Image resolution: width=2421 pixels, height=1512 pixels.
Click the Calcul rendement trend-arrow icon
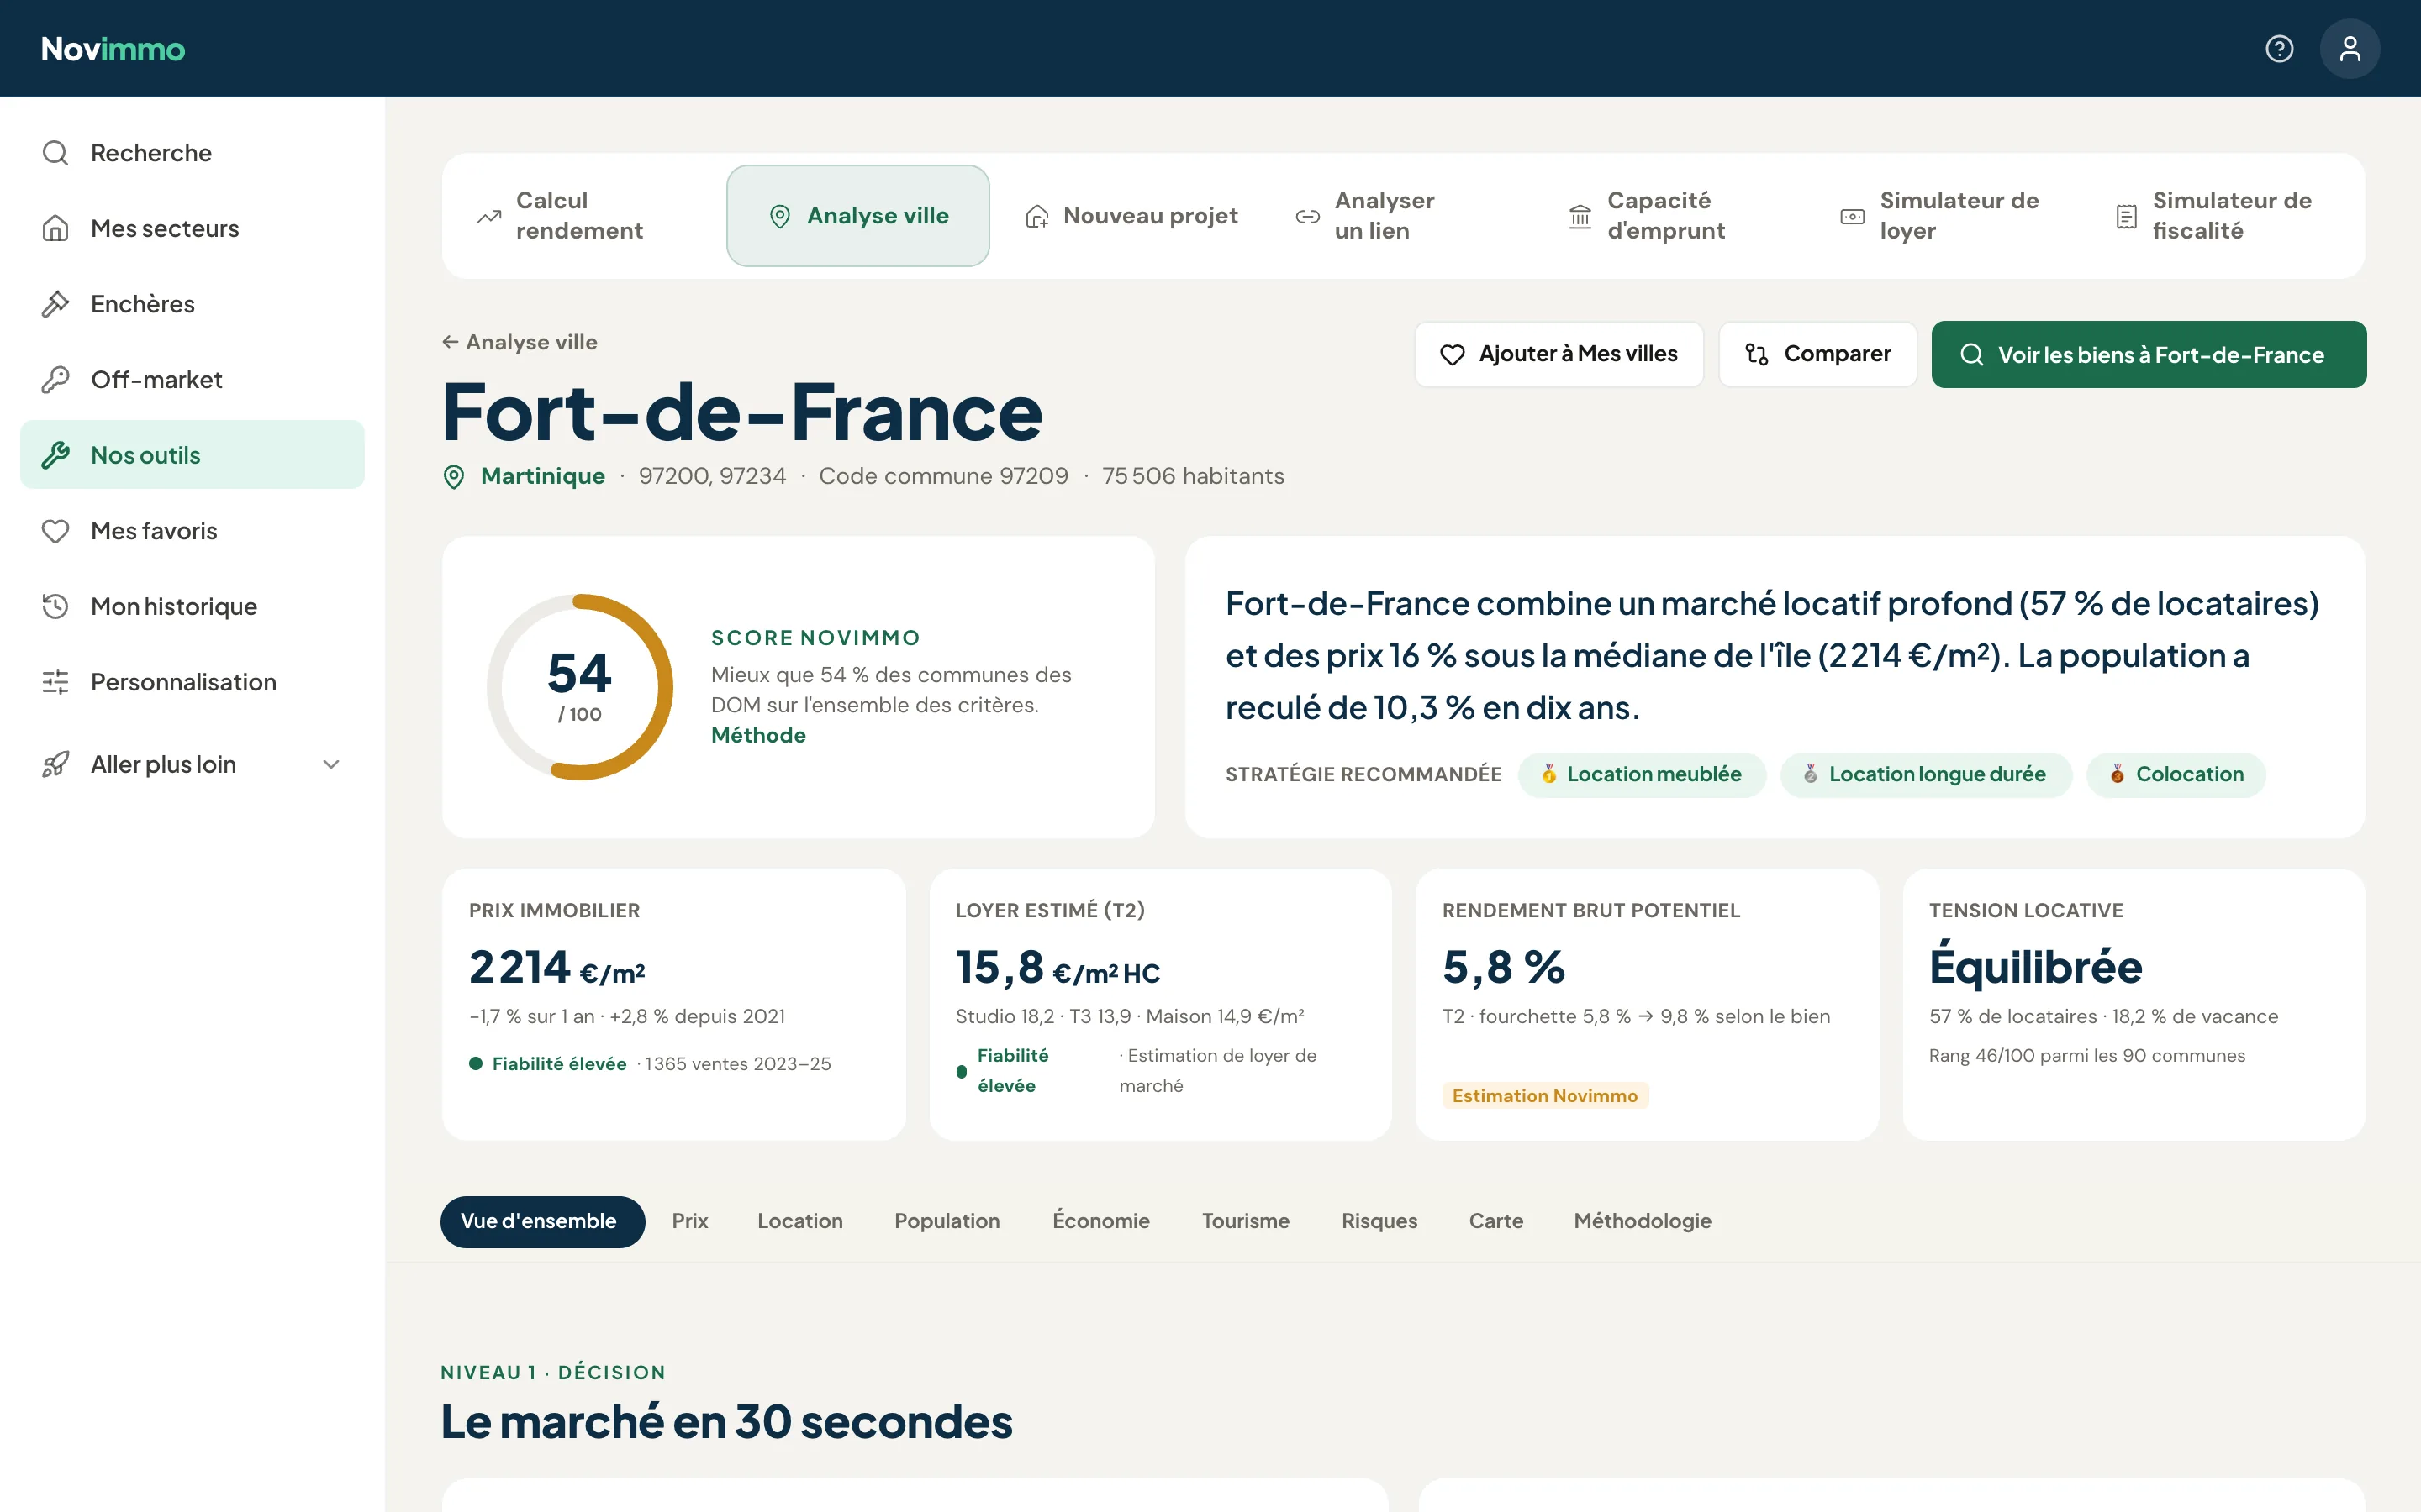(489, 216)
